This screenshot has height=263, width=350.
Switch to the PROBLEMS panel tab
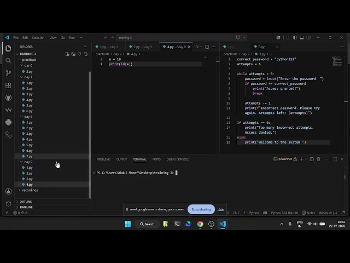(103, 159)
